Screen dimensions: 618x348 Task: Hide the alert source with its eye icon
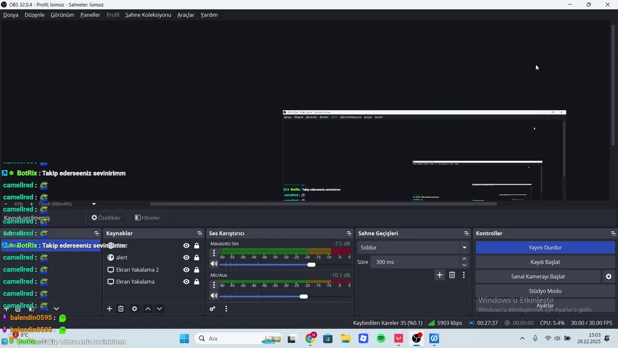186,258
